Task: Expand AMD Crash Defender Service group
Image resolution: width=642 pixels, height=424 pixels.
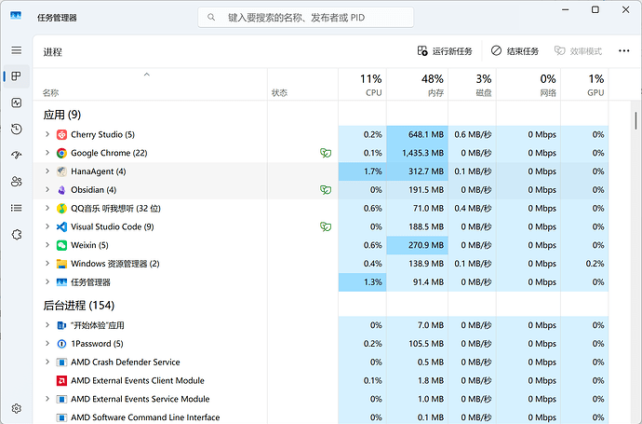Action: pyautogui.click(x=47, y=362)
